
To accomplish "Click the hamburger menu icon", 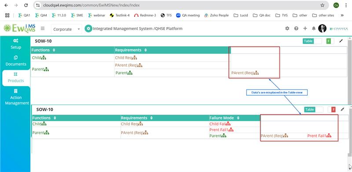I will [43, 29].
